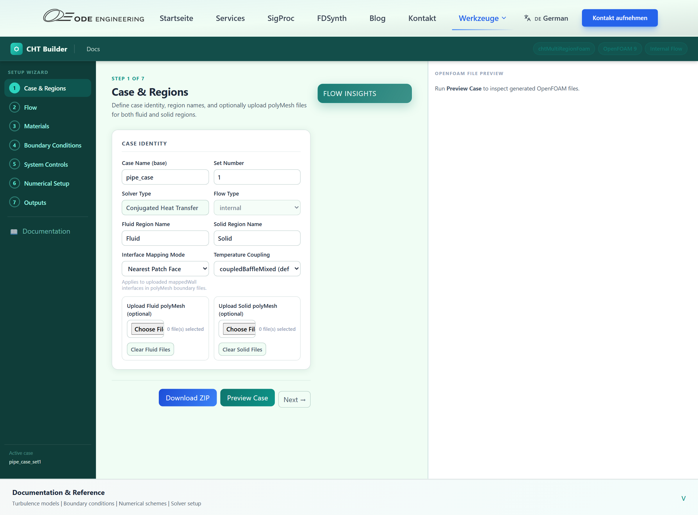Select step 3 Materials number icon

pyautogui.click(x=14, y=126)
